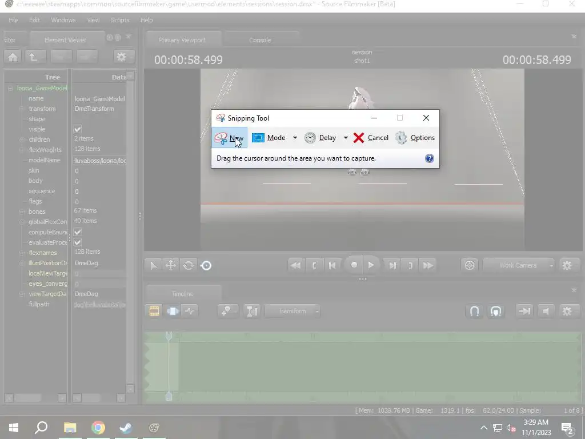The width and height of the screenshot is (585, 439).
Task: Expand the globalFlexControllers tree row
Action: coord(22,222)
